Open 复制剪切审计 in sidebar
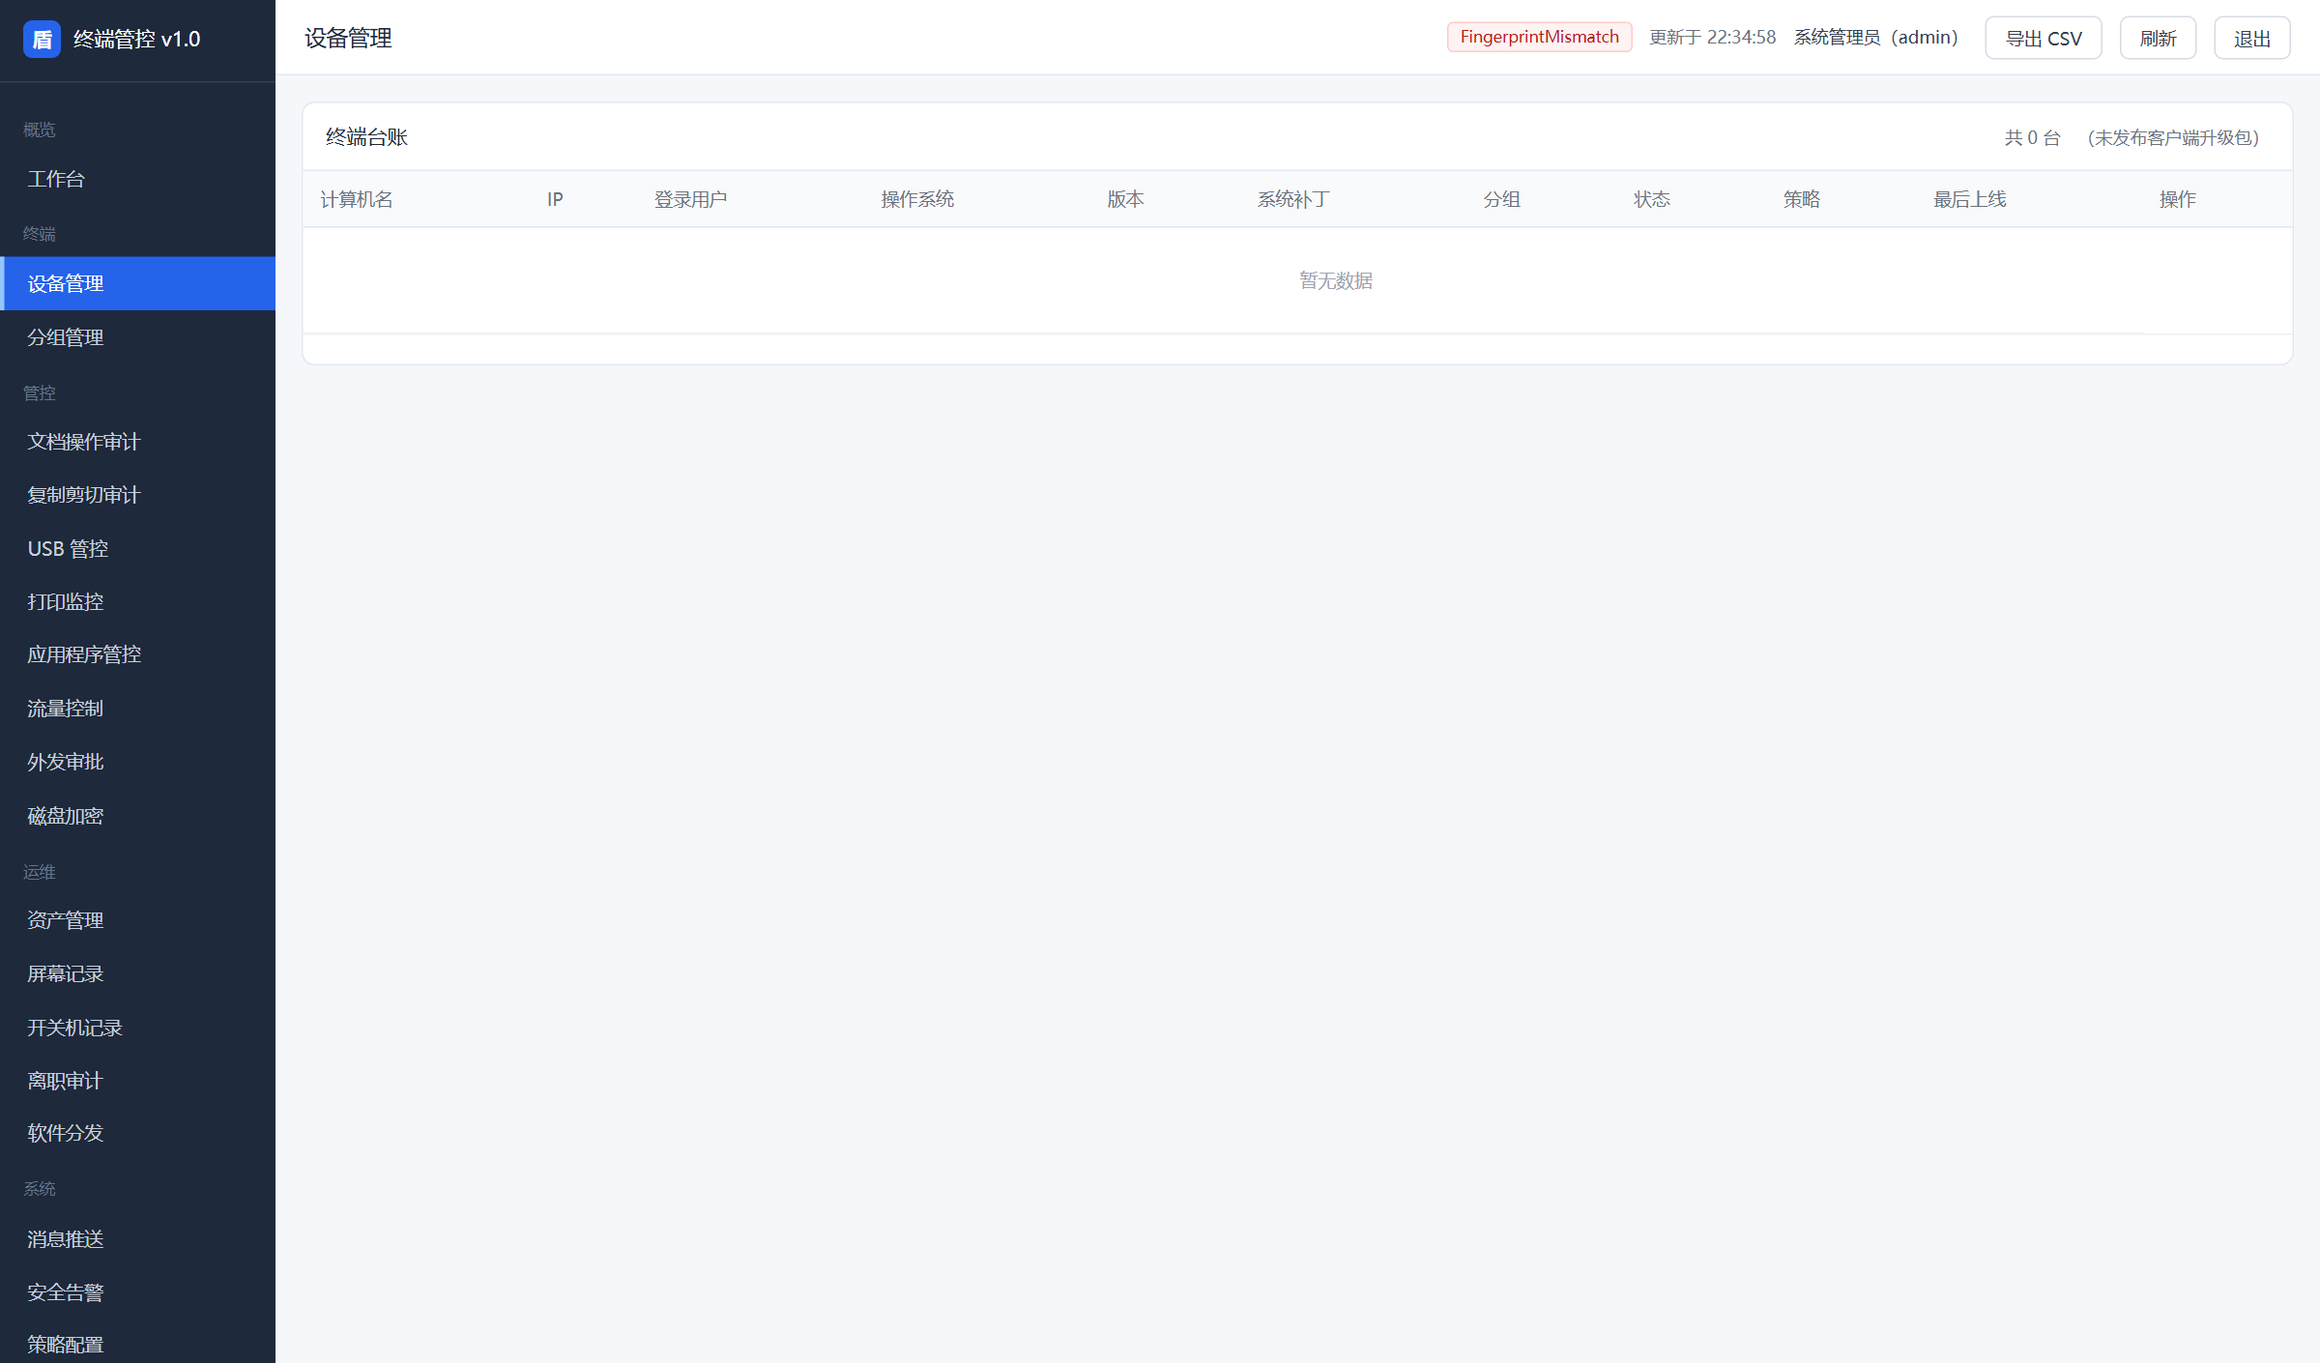Screen dimensions: 2320x1363 (x=137, y=495)
